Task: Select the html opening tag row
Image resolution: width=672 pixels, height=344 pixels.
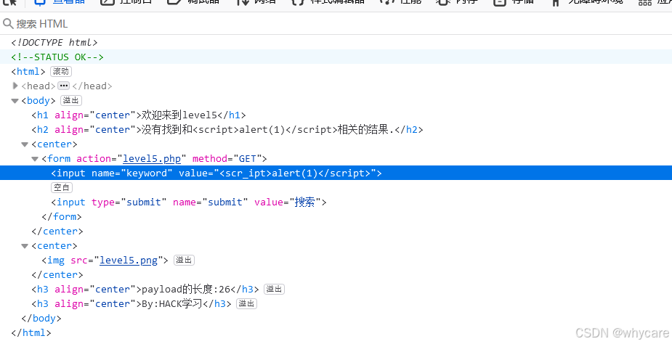Action: point(28,72)
